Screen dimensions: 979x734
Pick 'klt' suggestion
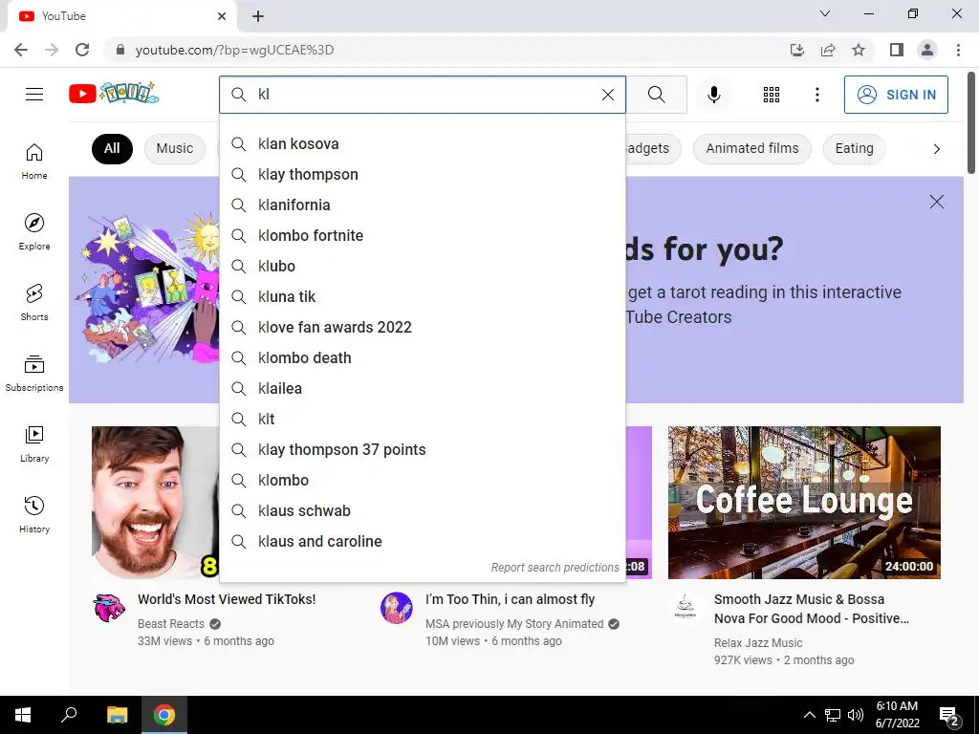(423, 419)
